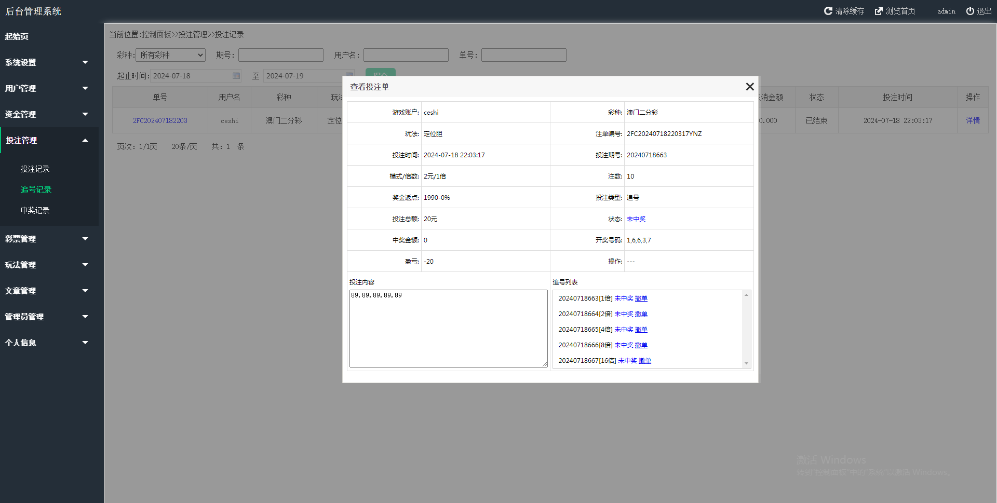Go to 起始页 in sidebar

(x=17, y=36)
